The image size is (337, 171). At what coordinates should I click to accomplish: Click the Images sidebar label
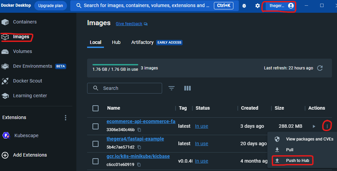pos(21,37)
